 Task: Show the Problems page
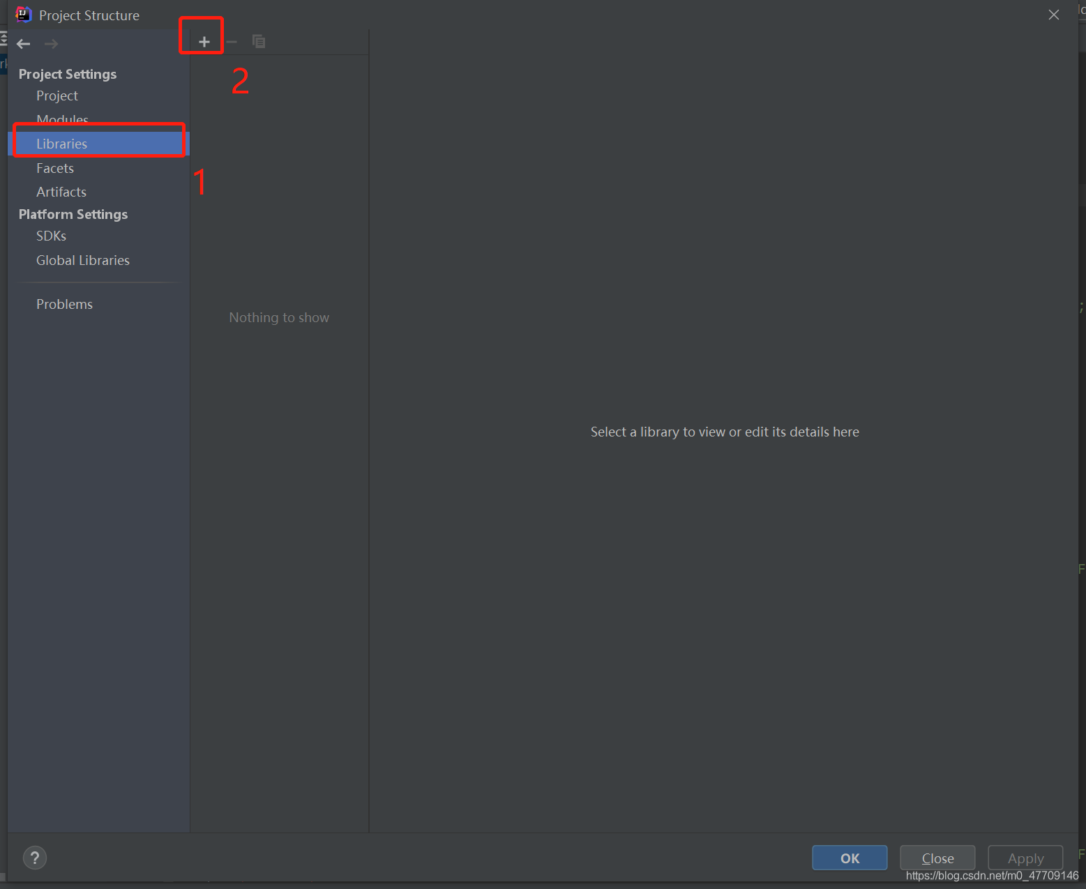pyautogui.click(x=64, y=304)
